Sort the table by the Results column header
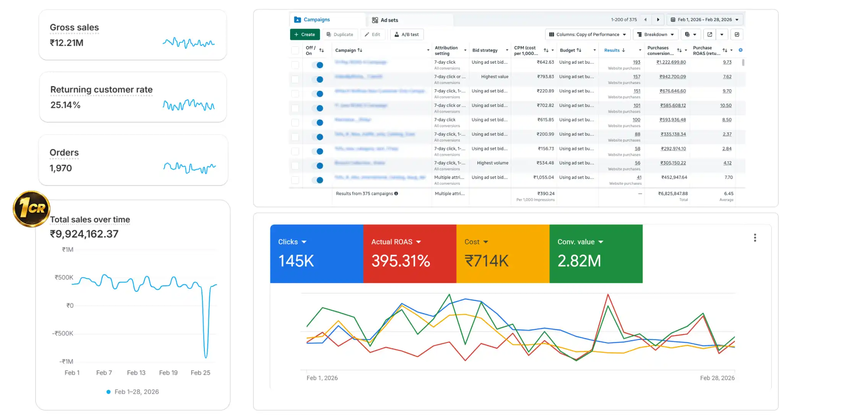Screen dimensions: 841x420 [x=612, y=50]
